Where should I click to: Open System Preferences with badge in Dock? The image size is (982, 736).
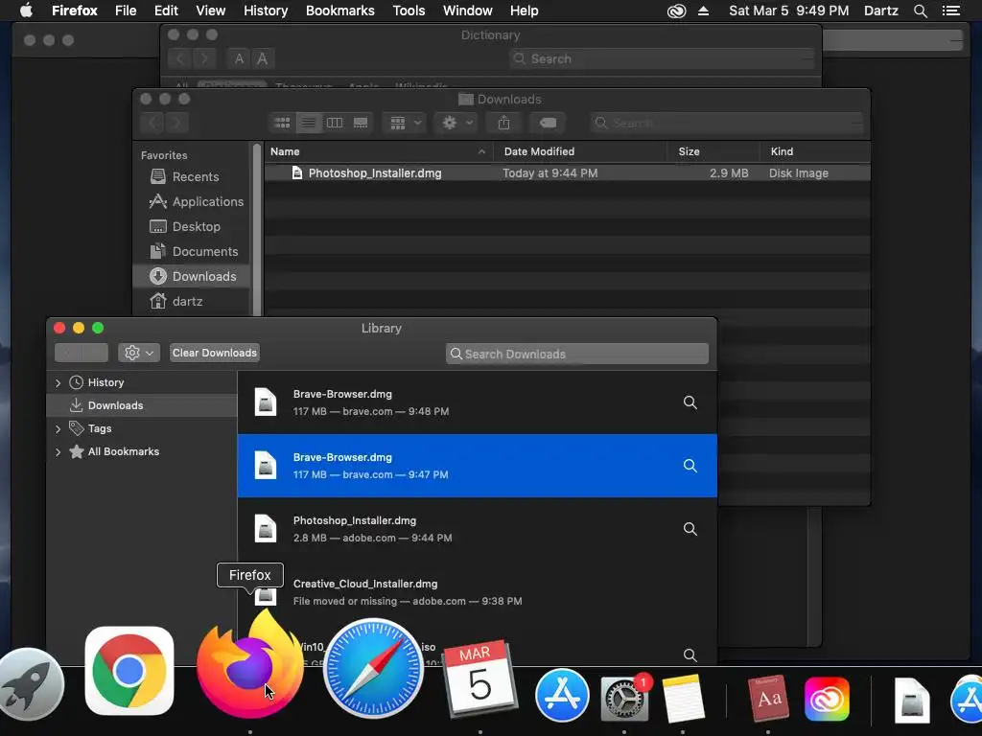click(624, 698)
